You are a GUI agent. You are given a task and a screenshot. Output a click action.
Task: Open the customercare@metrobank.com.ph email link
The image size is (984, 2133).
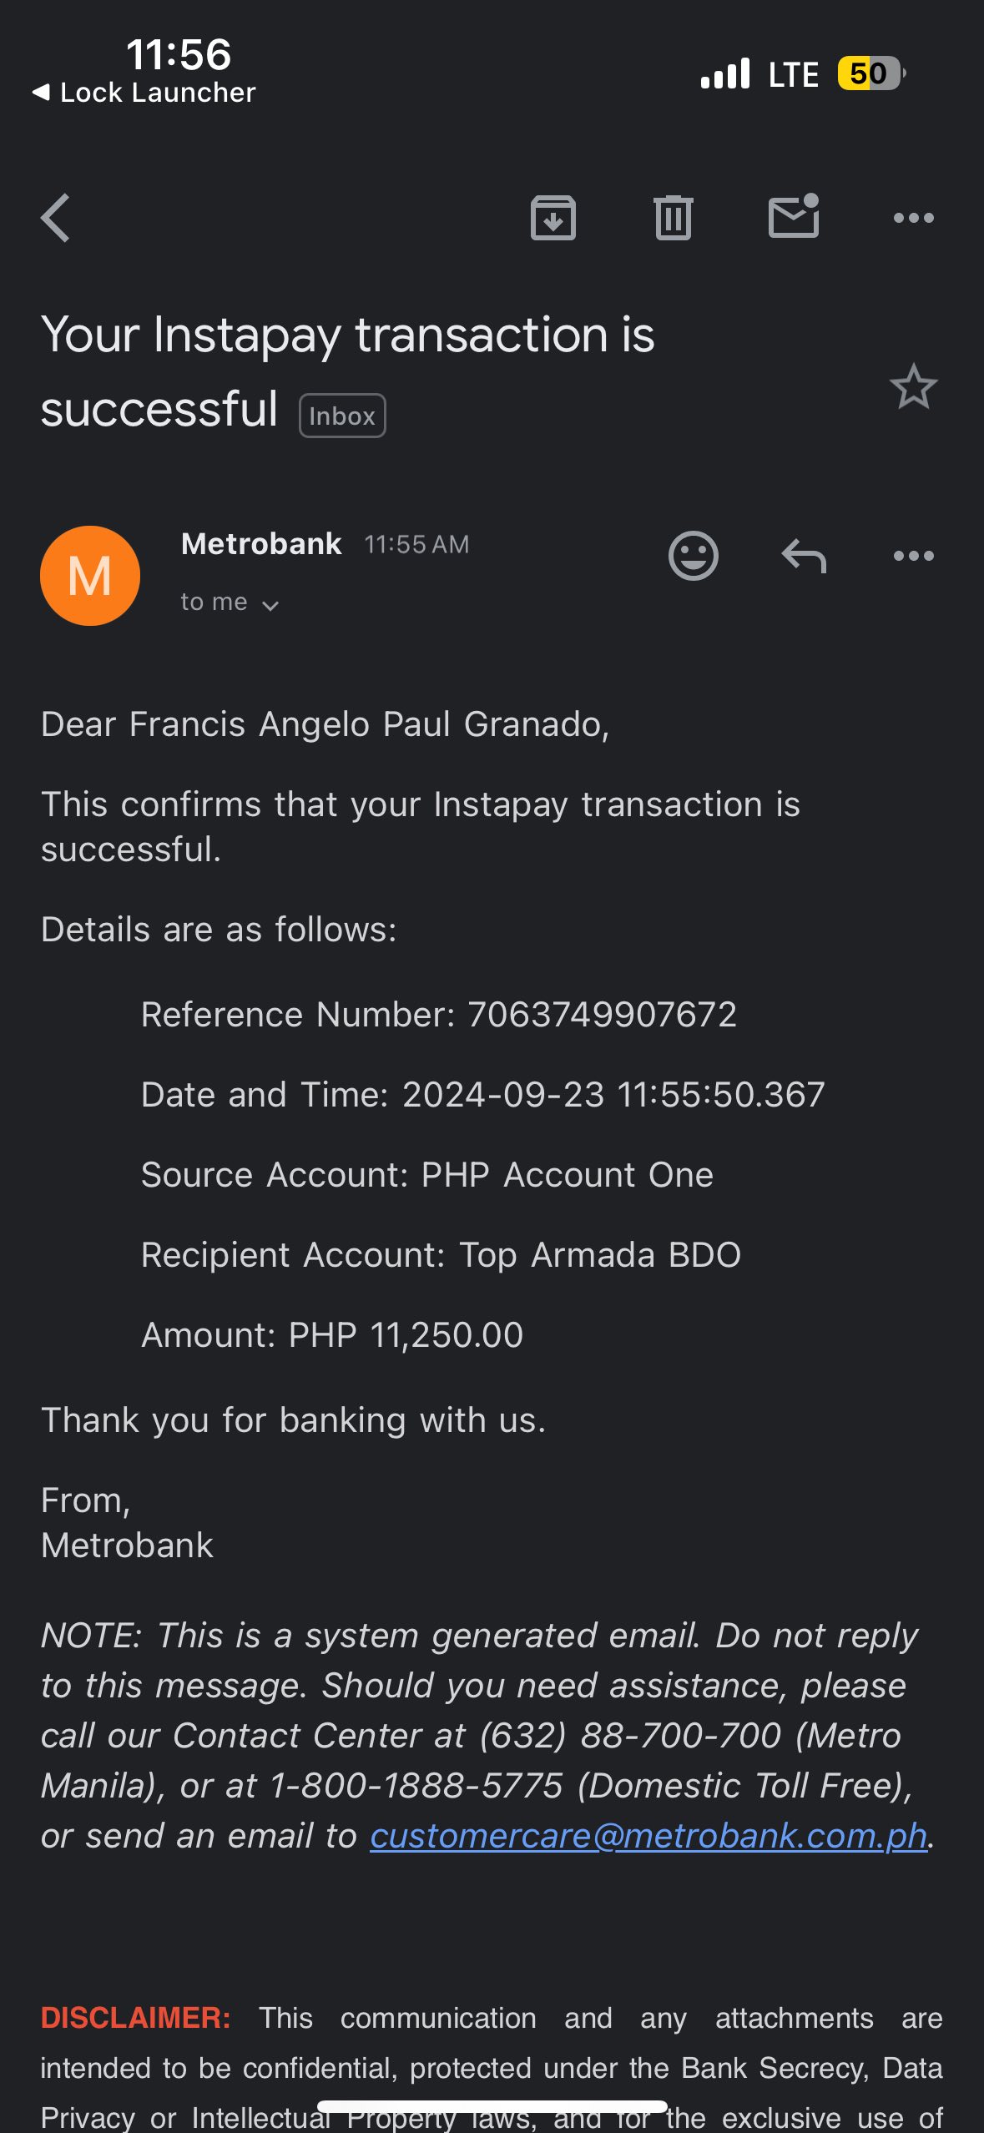[648, 1836]
